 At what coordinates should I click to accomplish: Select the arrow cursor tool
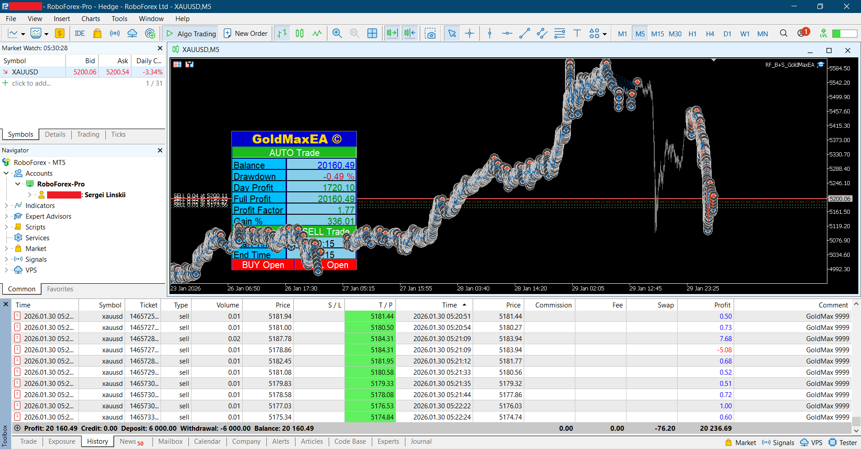452,33
